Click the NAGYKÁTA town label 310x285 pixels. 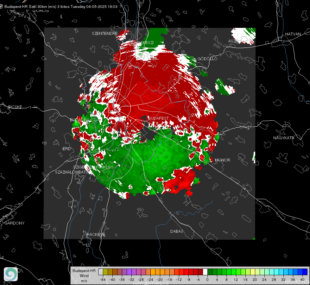click(x=284, y=138)
